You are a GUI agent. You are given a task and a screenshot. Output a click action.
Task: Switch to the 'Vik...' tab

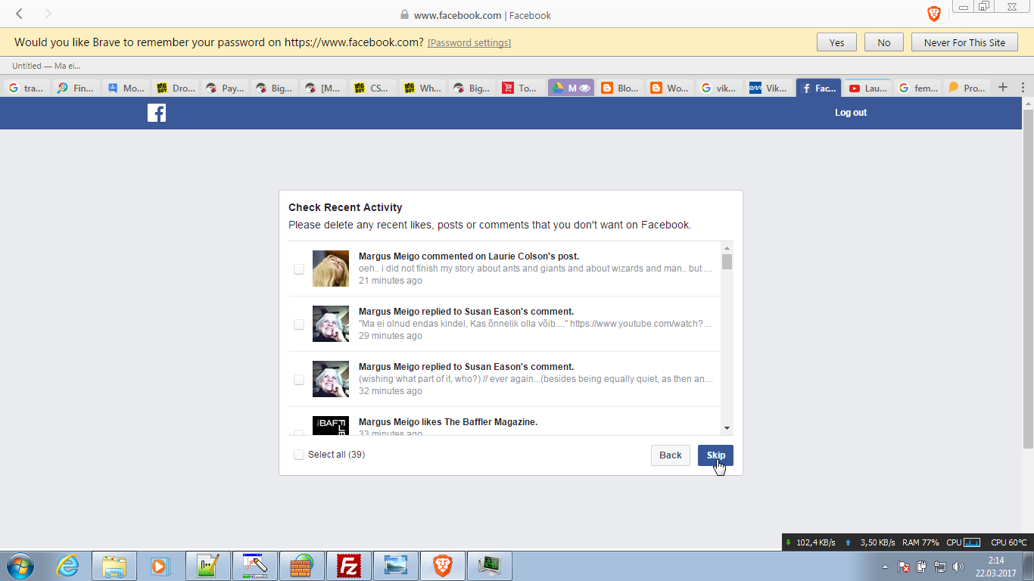[769, 88]
